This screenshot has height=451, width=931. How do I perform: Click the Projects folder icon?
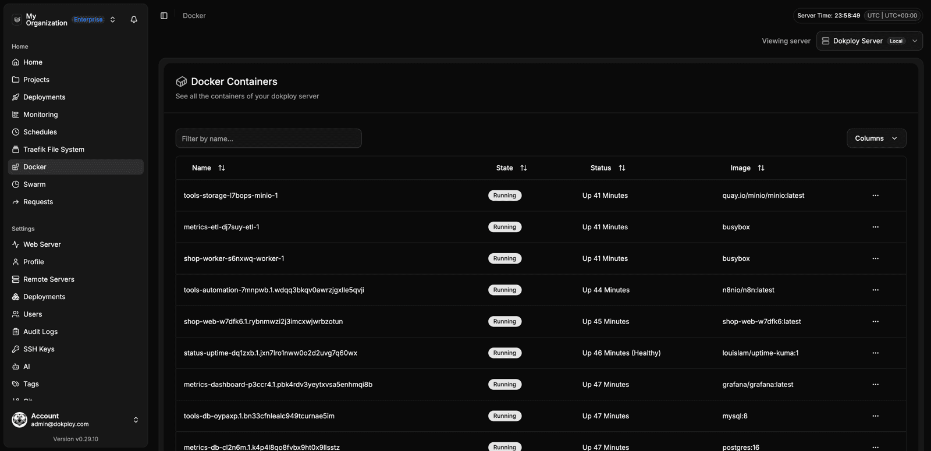coord(16,80)
